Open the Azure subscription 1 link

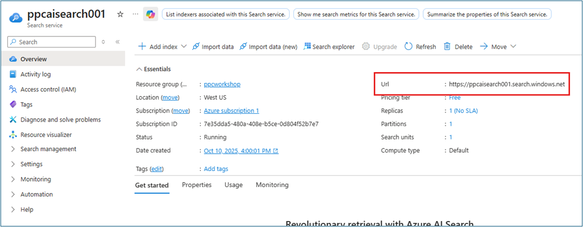tap(231, 111)
